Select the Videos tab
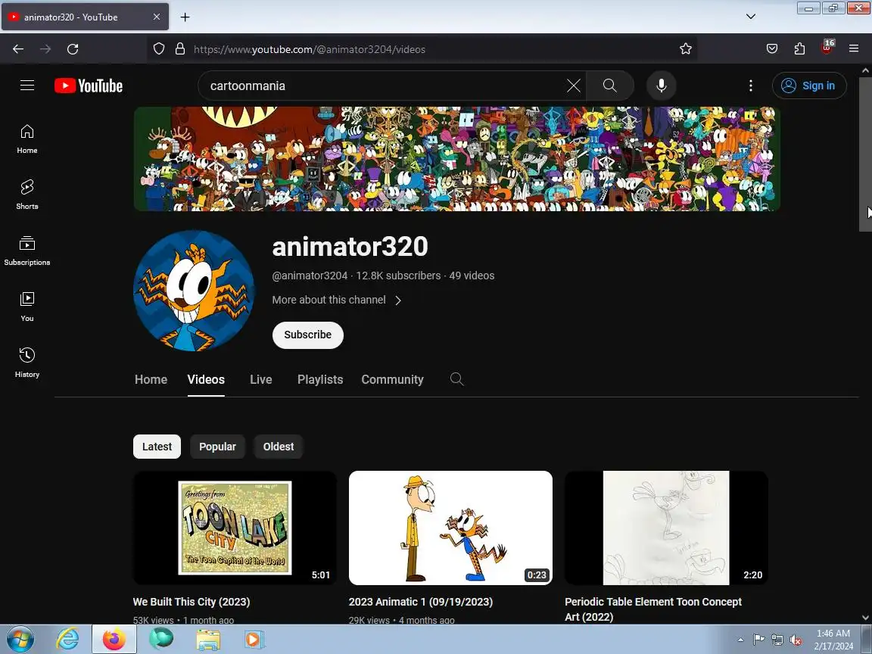Screen dimensions: 872x654 pos(206,380)
